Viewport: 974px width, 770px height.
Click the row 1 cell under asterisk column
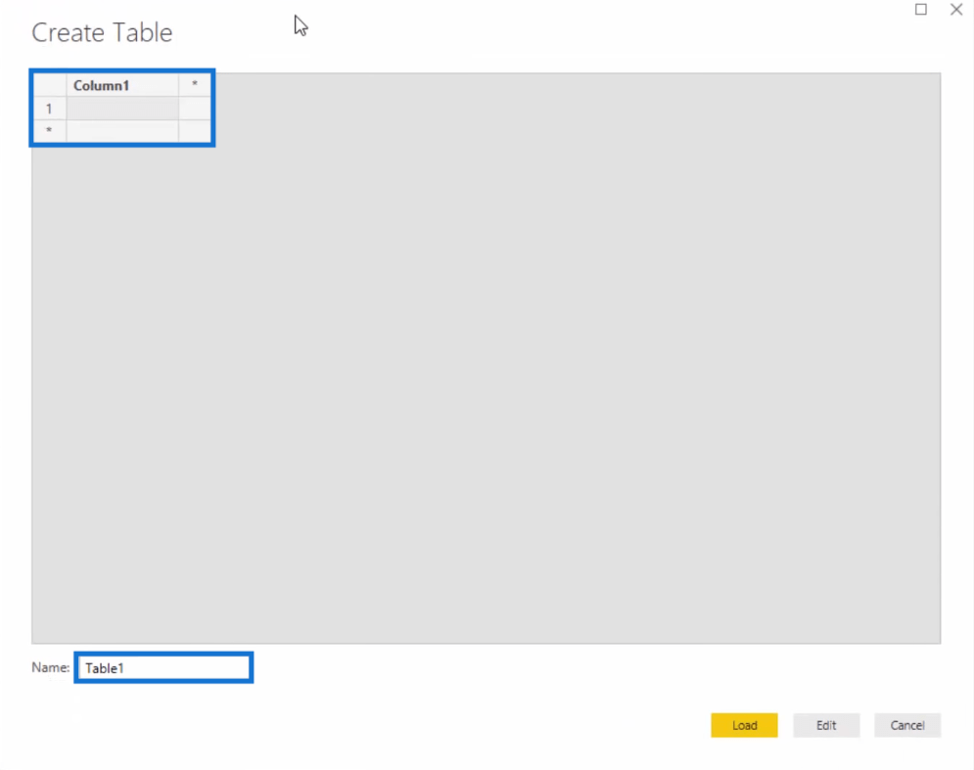[195, 109]
